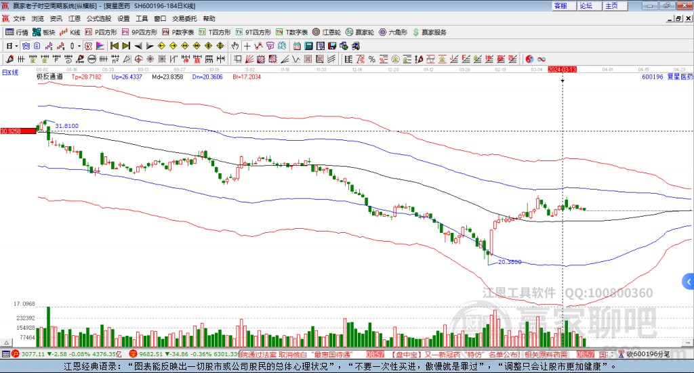Image resolution: width=694 pixels, height=373 pixels.
Task: Open dropdown arrow beside candlestick style icon
Action: pos(79,46)
